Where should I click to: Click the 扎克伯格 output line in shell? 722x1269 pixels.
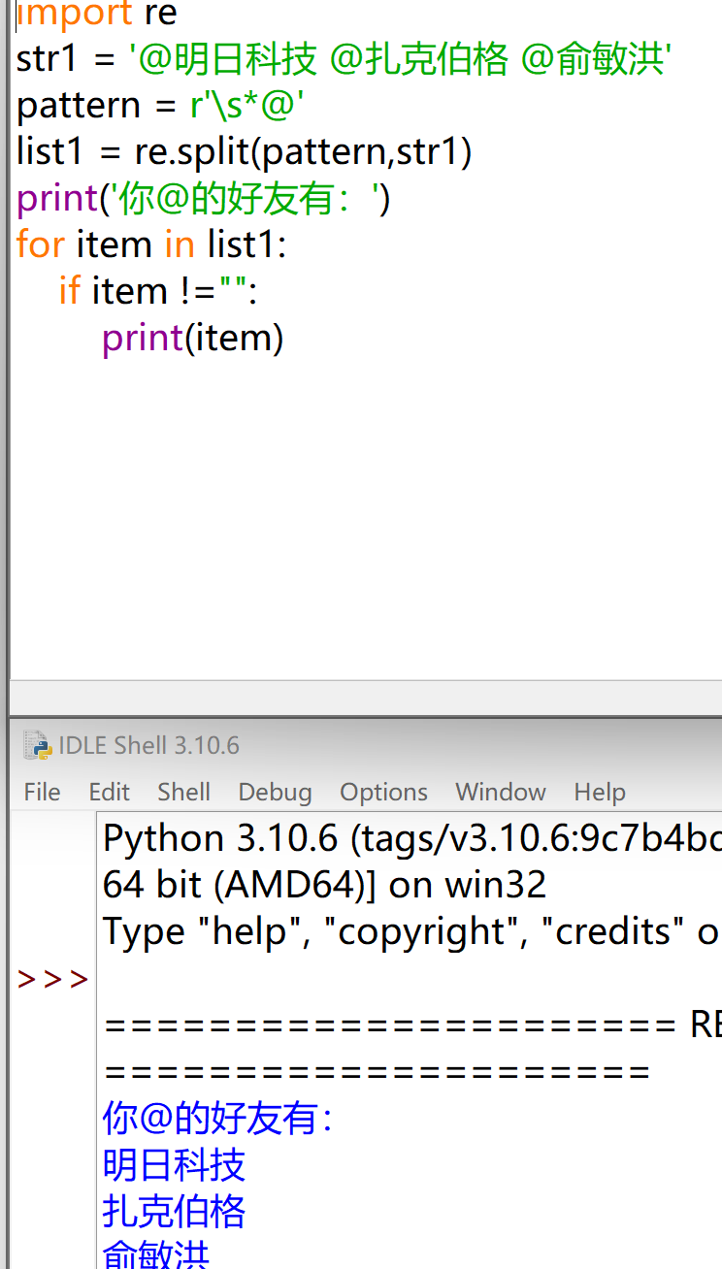(x=175, y=1212)
